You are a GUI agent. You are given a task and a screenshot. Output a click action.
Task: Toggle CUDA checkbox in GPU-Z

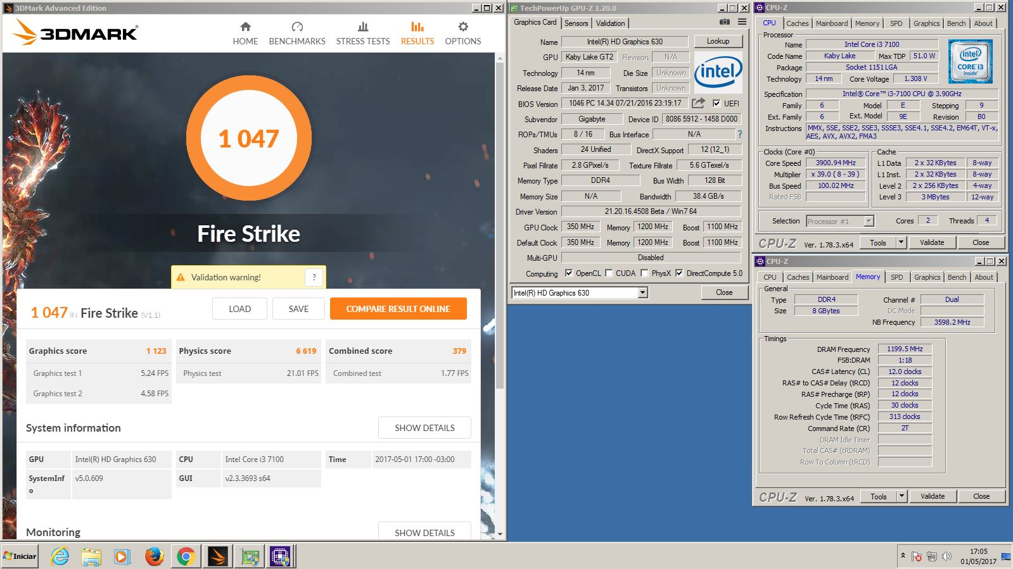pyautogui.click(x=609, y=273)
